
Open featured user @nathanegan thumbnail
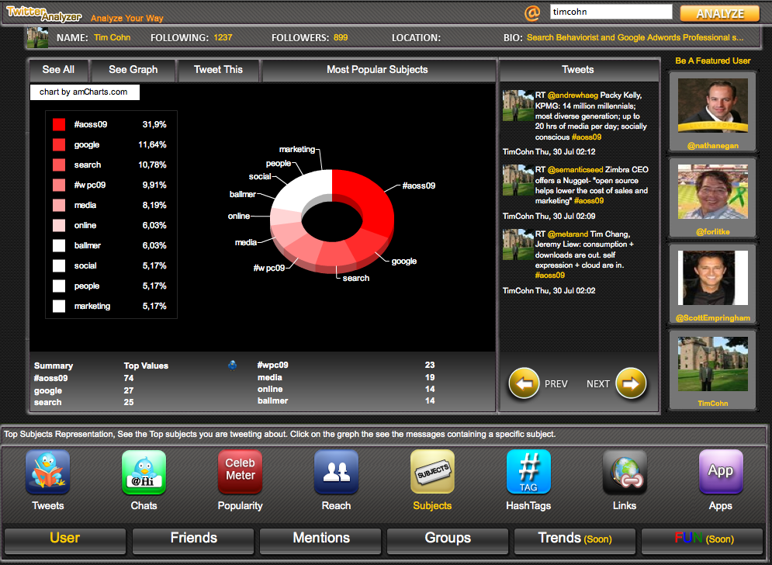(x=712, y=105)
